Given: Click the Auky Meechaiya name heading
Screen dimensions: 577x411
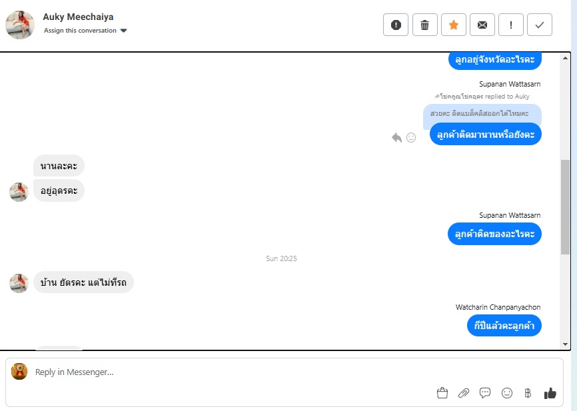Looking at the screenshot, I should (x=78, y=17).
